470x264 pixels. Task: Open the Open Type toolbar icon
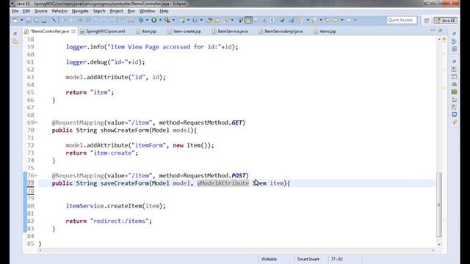209,20
